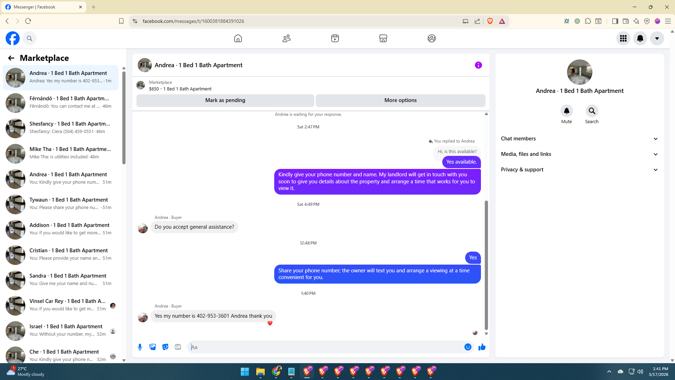Click the address bar URL
The image size is (675, 380).
(193, 21)
